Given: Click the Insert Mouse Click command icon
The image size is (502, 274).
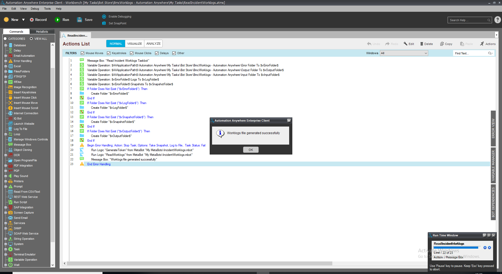Looking at the screenshot, I should click(10, 98).
